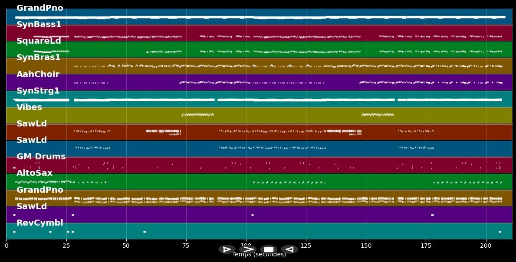
Task: Select the RevCymbl track label
Action: pos(40,223)
